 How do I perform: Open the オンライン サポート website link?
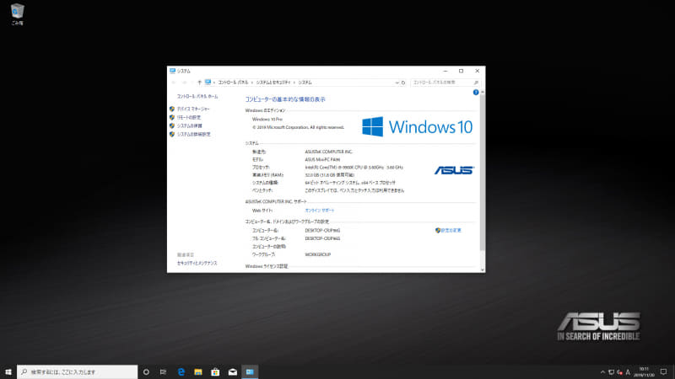point(320,211)
